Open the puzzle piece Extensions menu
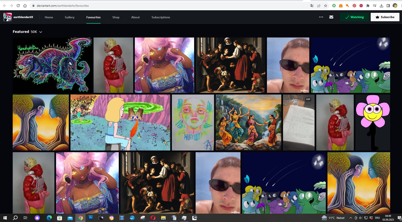The image size is (402, 222). [x=368, y=6]
